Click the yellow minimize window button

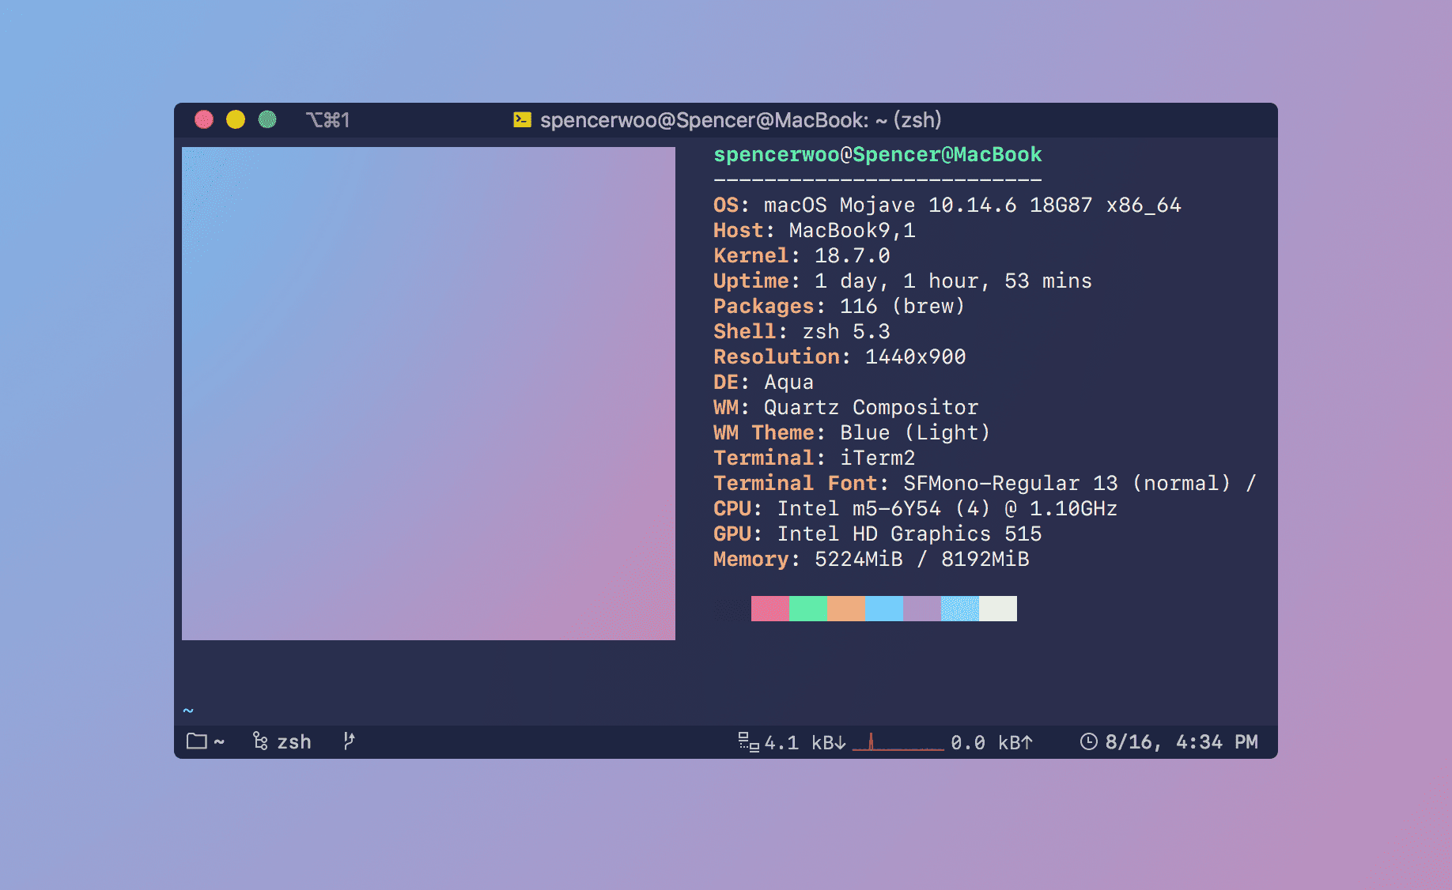[236, 119]
